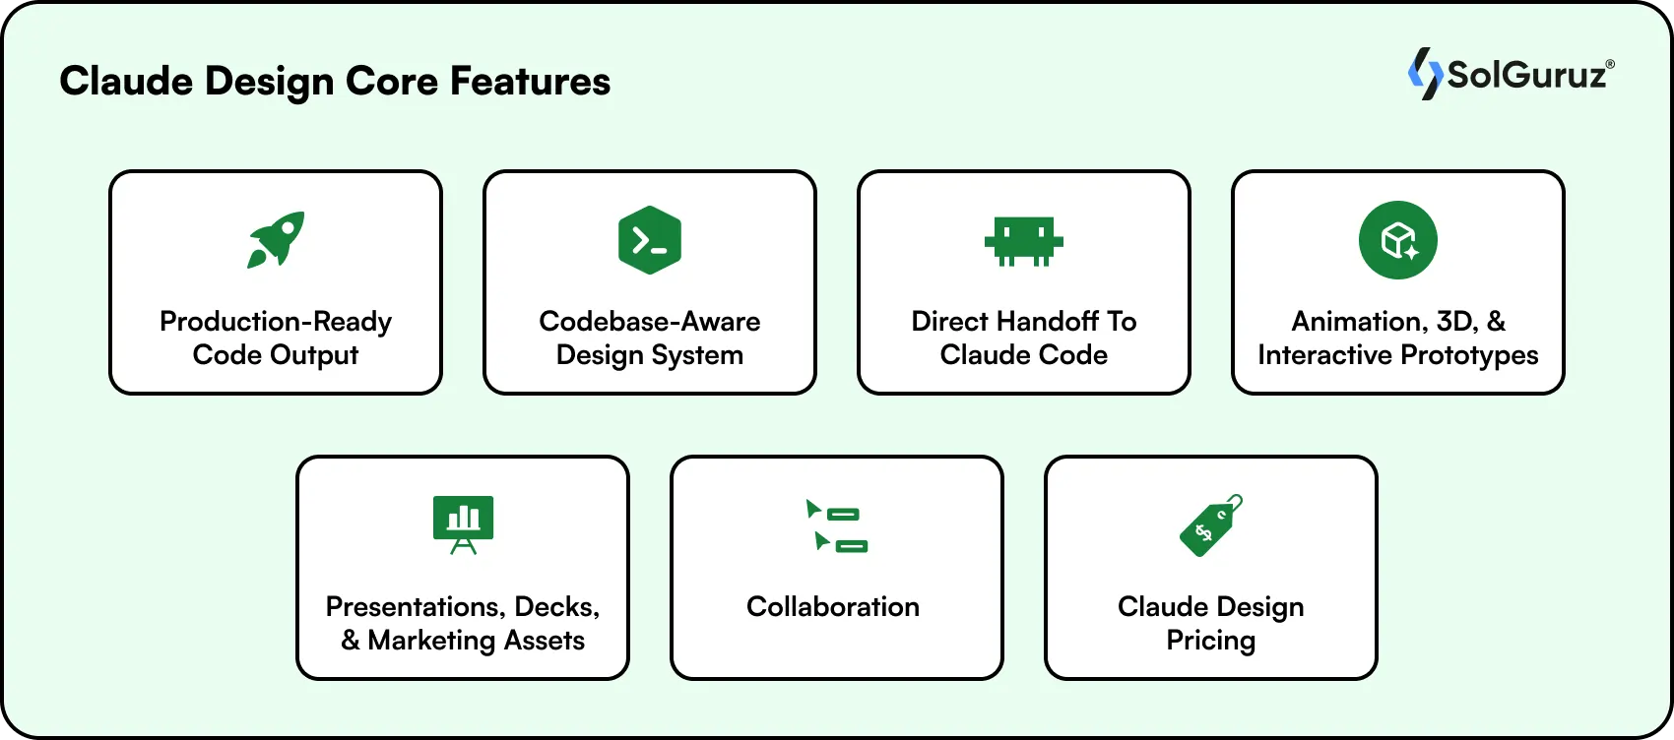Click the Collaboration cursors icon
The height and width of the screenshot is (740, 1674).
pos(837,525)
